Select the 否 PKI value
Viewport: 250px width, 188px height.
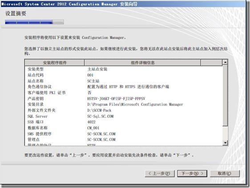coord(89,92)
